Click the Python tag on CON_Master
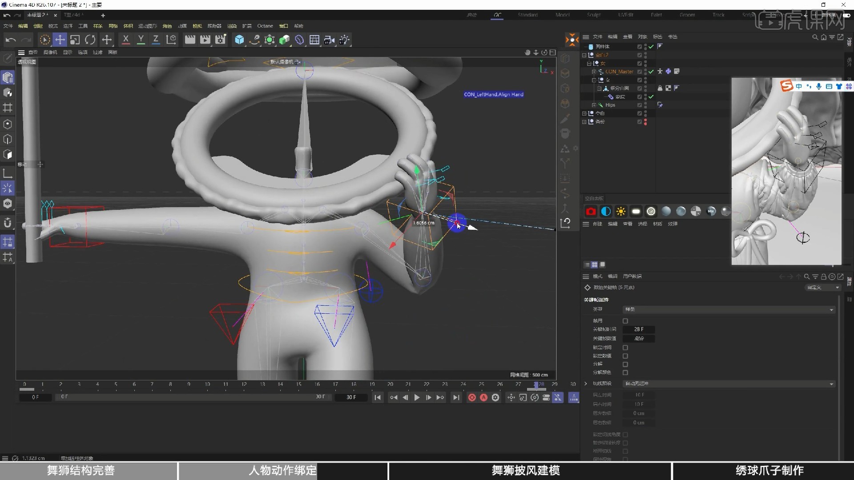Screen dimensions: 854x480 pos(668,71)
